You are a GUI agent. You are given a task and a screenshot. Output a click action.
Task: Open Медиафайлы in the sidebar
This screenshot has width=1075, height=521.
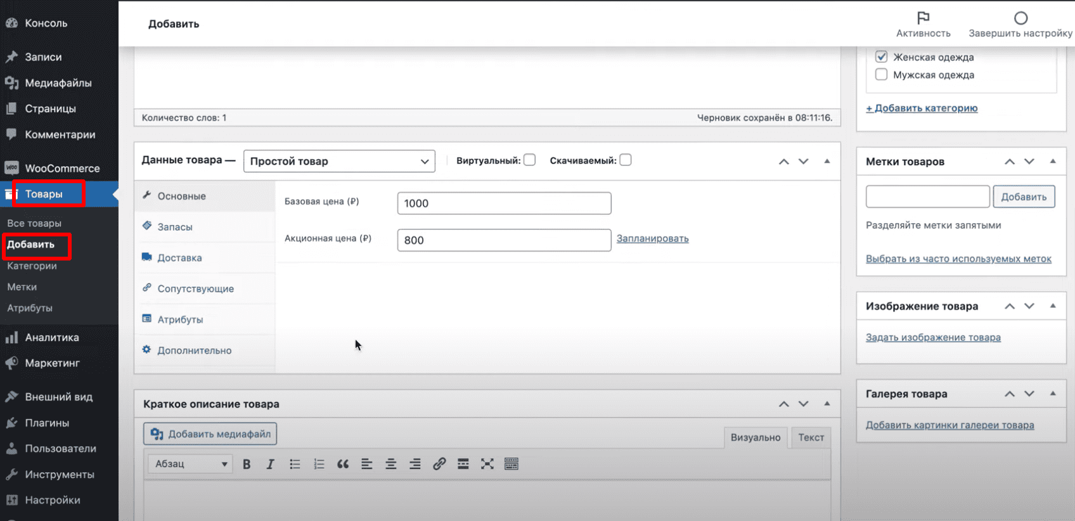58,82
